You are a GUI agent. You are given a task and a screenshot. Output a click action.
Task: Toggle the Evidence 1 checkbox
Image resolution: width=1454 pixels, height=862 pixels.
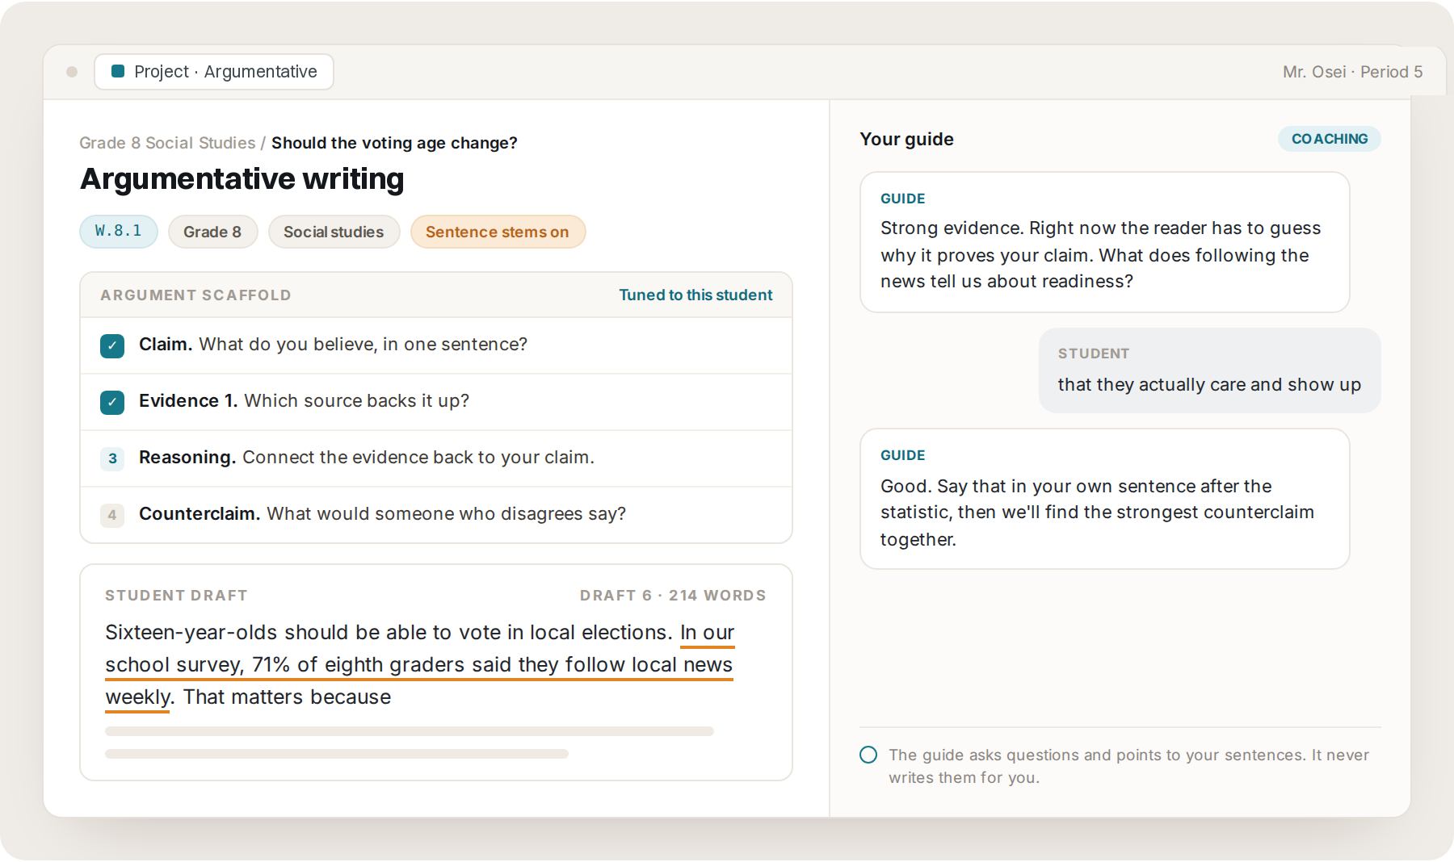[x=112, y=402]
